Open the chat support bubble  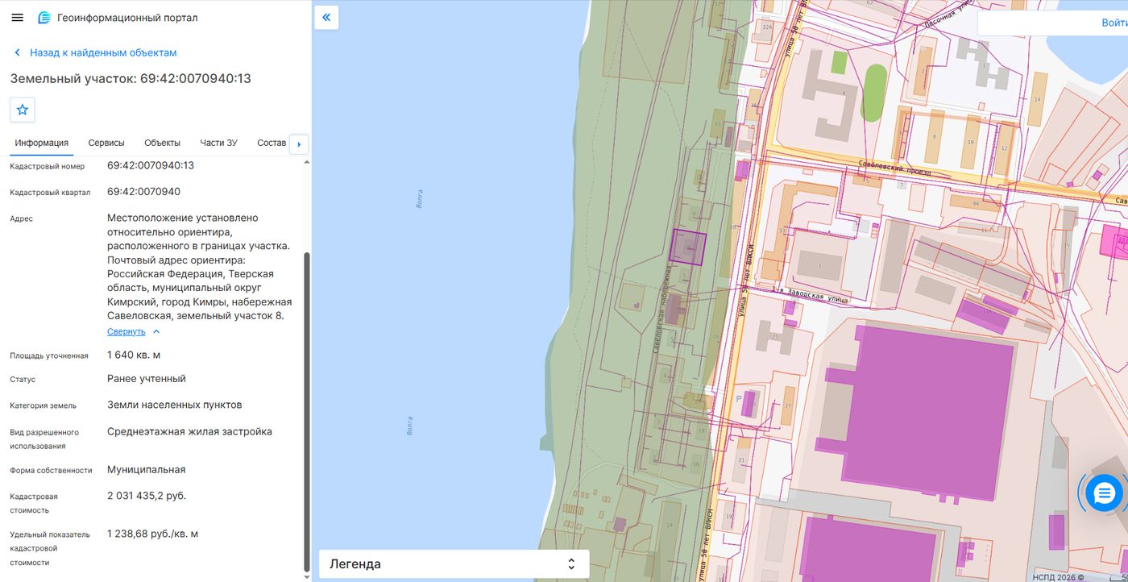click(x=1103, y=493)
